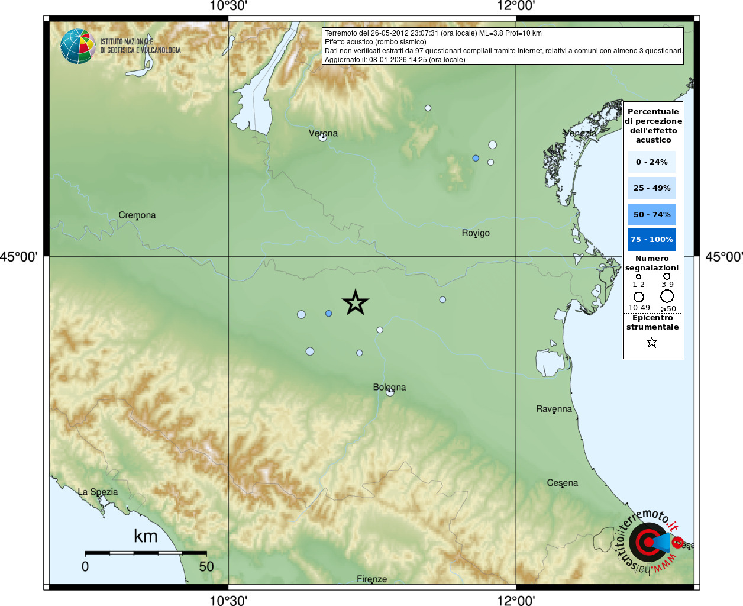Click the haisentitoilterremoto.it logo
The width and height of the screenshot is (743, 606).
coord(649,543)
